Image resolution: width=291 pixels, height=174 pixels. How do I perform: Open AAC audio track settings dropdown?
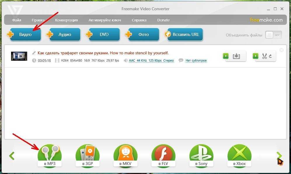click(151, 61)
